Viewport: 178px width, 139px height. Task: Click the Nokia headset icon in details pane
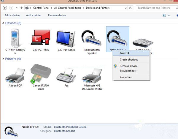pos(11,132)
